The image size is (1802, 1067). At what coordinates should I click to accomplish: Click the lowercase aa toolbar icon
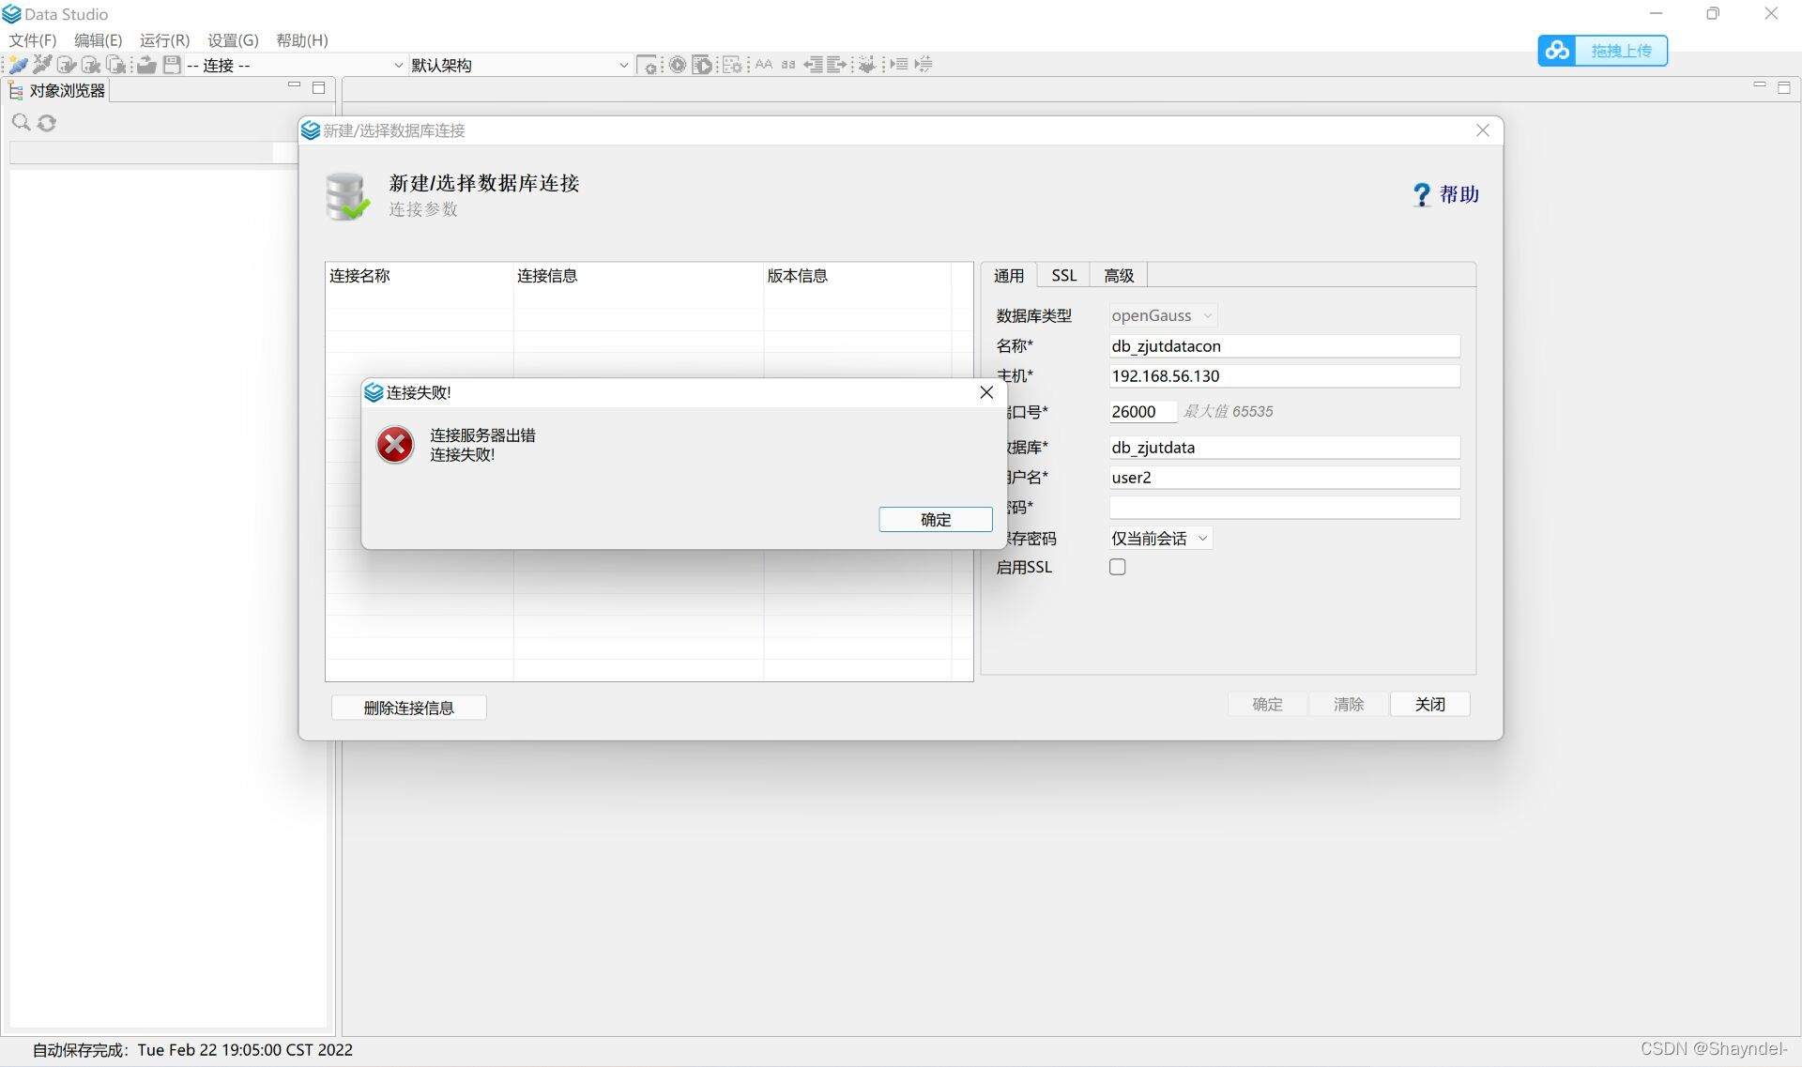click(788, 65)
